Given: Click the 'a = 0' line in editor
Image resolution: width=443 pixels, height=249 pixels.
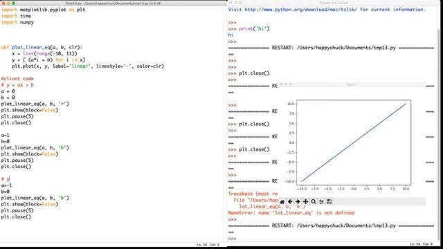Looking at the screenshot, I should 8,91.
